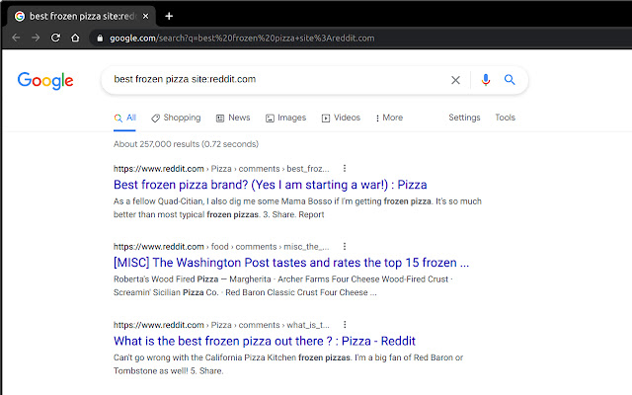
Task: Open options menu for what_is_t result
Action: [x=345, y=325]
